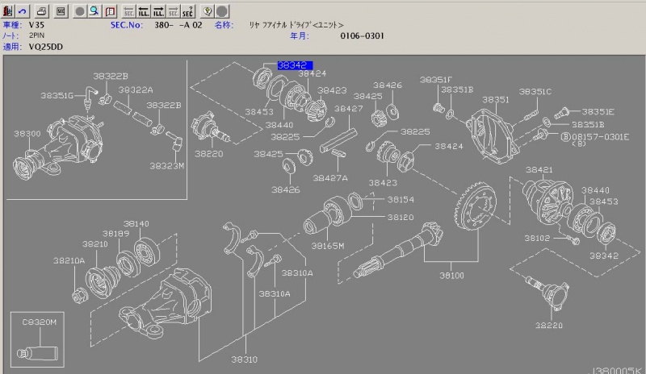Go to next illustration with right ILL arrow
Image resolution: width=646 pixels, height=374 pixels.
[x=157, y=11]
